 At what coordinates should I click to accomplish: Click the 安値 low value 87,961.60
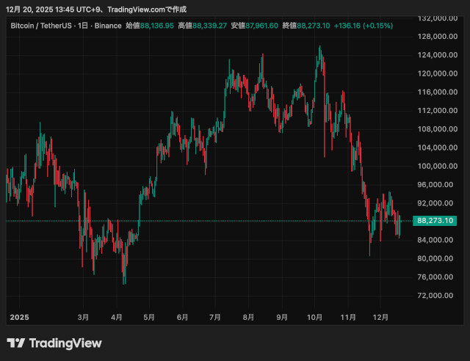(262, 26)
